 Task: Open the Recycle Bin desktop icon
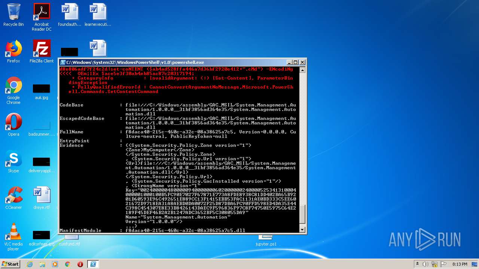(13, 15)
